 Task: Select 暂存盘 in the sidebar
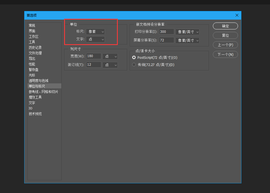click(x=34, y=70)
